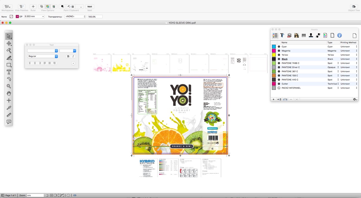Screen dimensions: 361x198
Task: Open the Object Tree panel
Action: click(354, 6)
